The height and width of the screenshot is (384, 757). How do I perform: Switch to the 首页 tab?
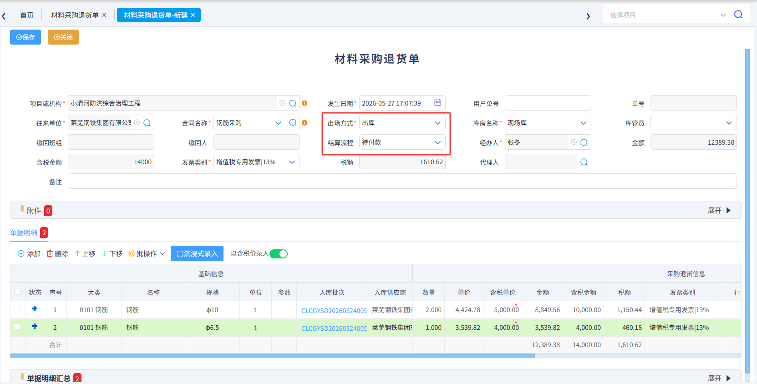click(27, 15)
